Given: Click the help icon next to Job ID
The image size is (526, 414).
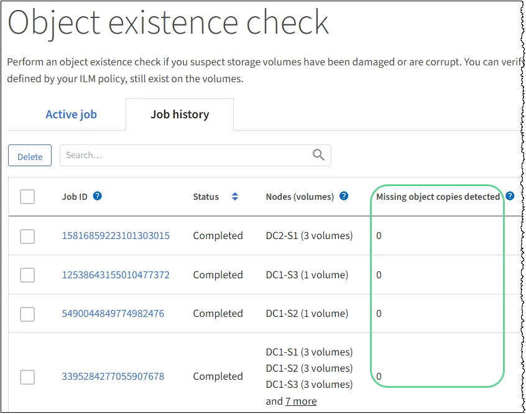Looking at the screenshot, I should 97,196.
